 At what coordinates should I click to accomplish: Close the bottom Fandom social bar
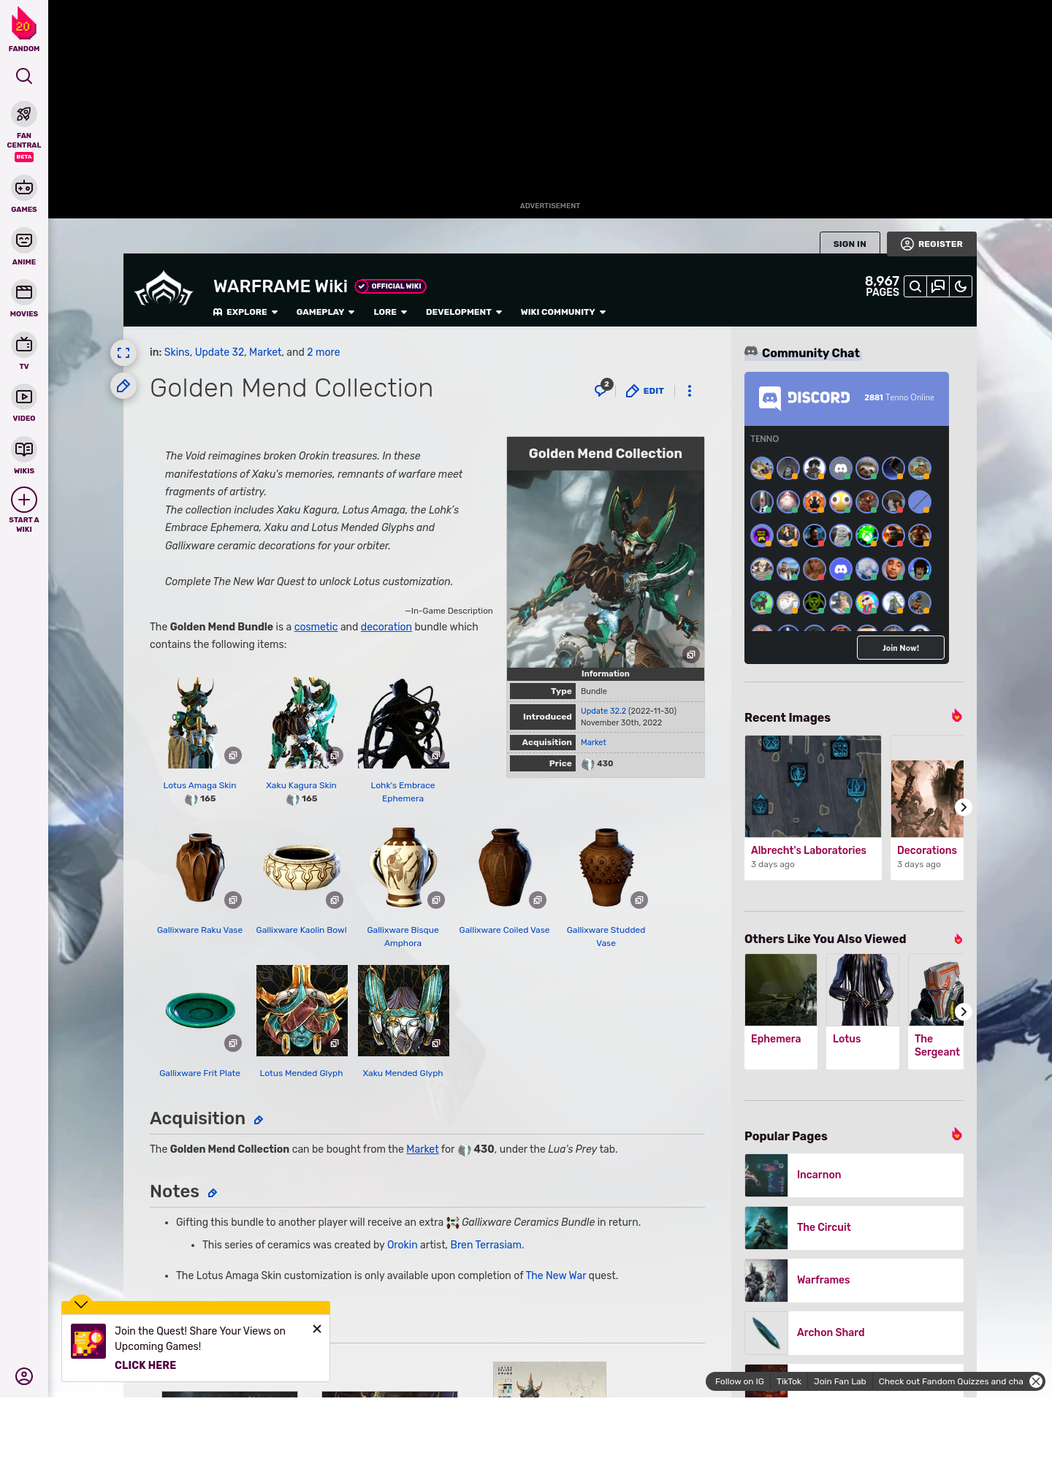pos(1036,1381)
